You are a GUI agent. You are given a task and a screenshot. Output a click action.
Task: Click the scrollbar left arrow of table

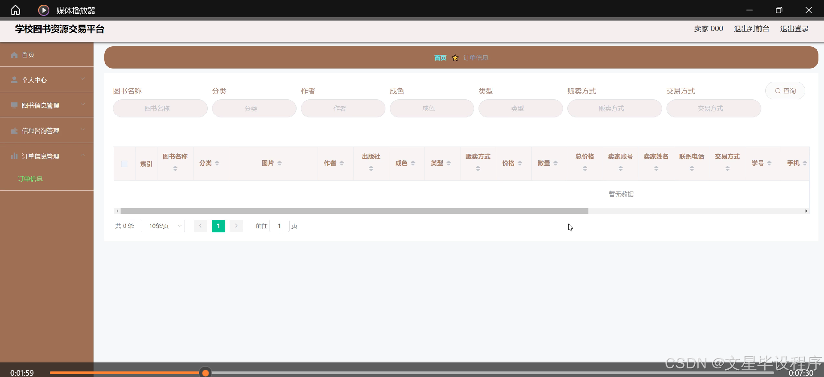117,211
